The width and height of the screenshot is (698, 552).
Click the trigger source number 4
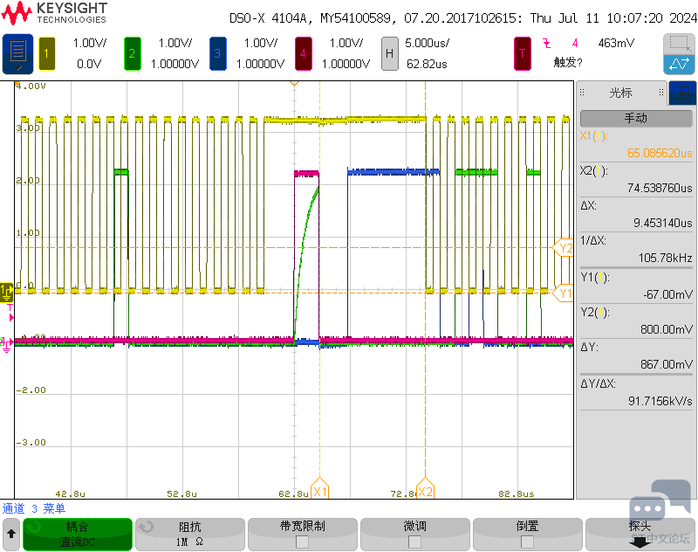pos(575,43)
